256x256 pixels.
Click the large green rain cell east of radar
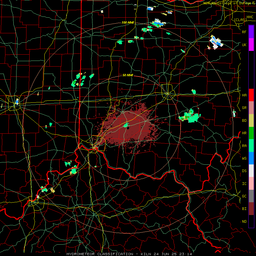click(x=190, y=116)
